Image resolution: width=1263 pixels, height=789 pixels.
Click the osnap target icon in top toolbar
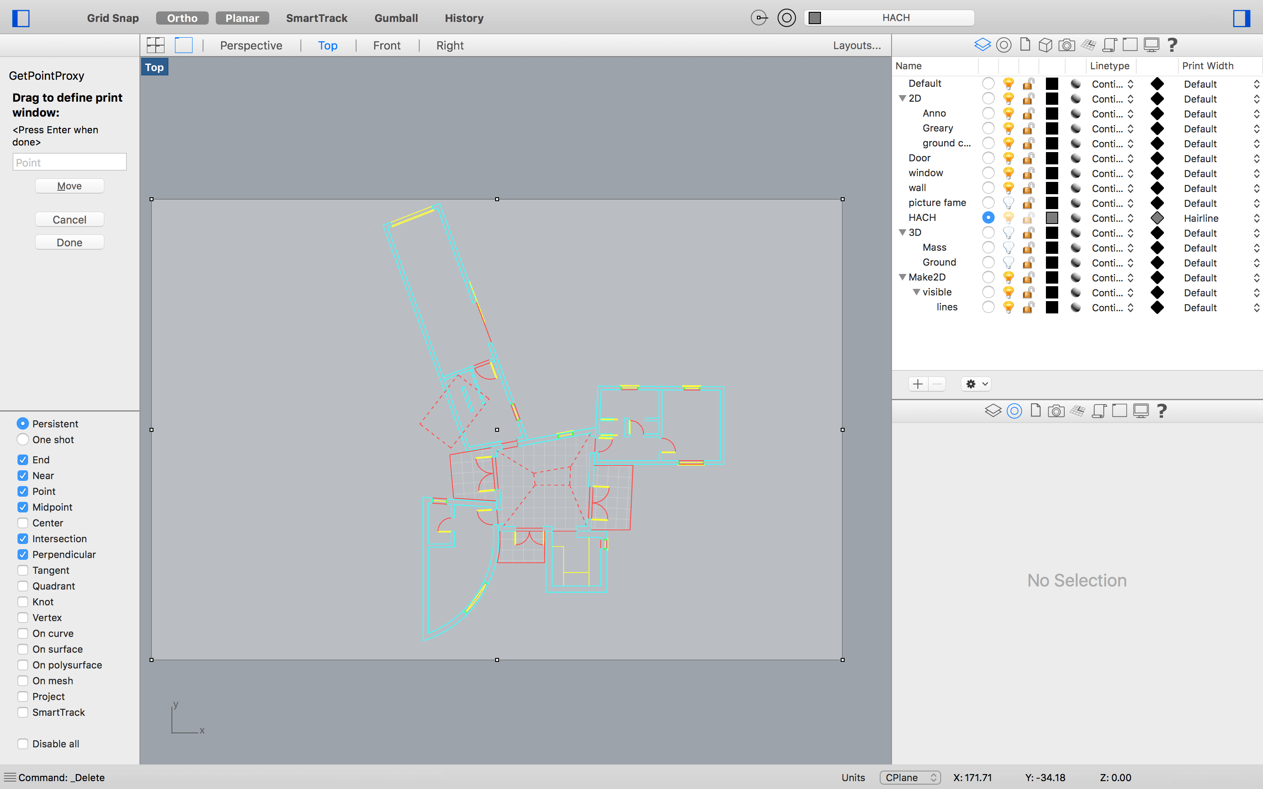759,18
